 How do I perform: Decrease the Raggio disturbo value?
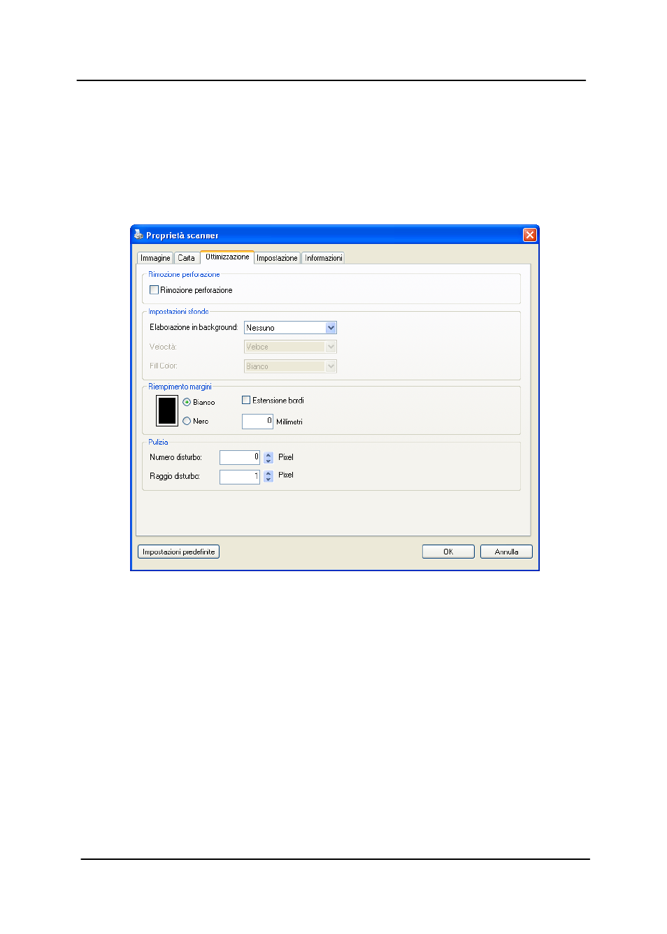click(x=268, y=480)
